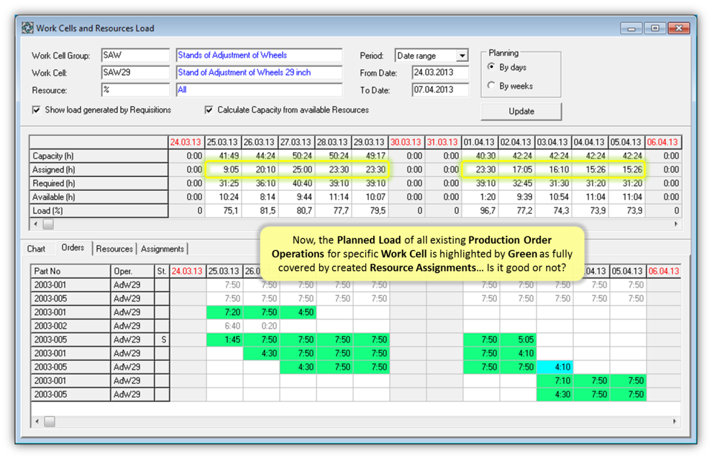Click the Work Cells window title icon
The image size is (712, 459).
pos(28,28)
